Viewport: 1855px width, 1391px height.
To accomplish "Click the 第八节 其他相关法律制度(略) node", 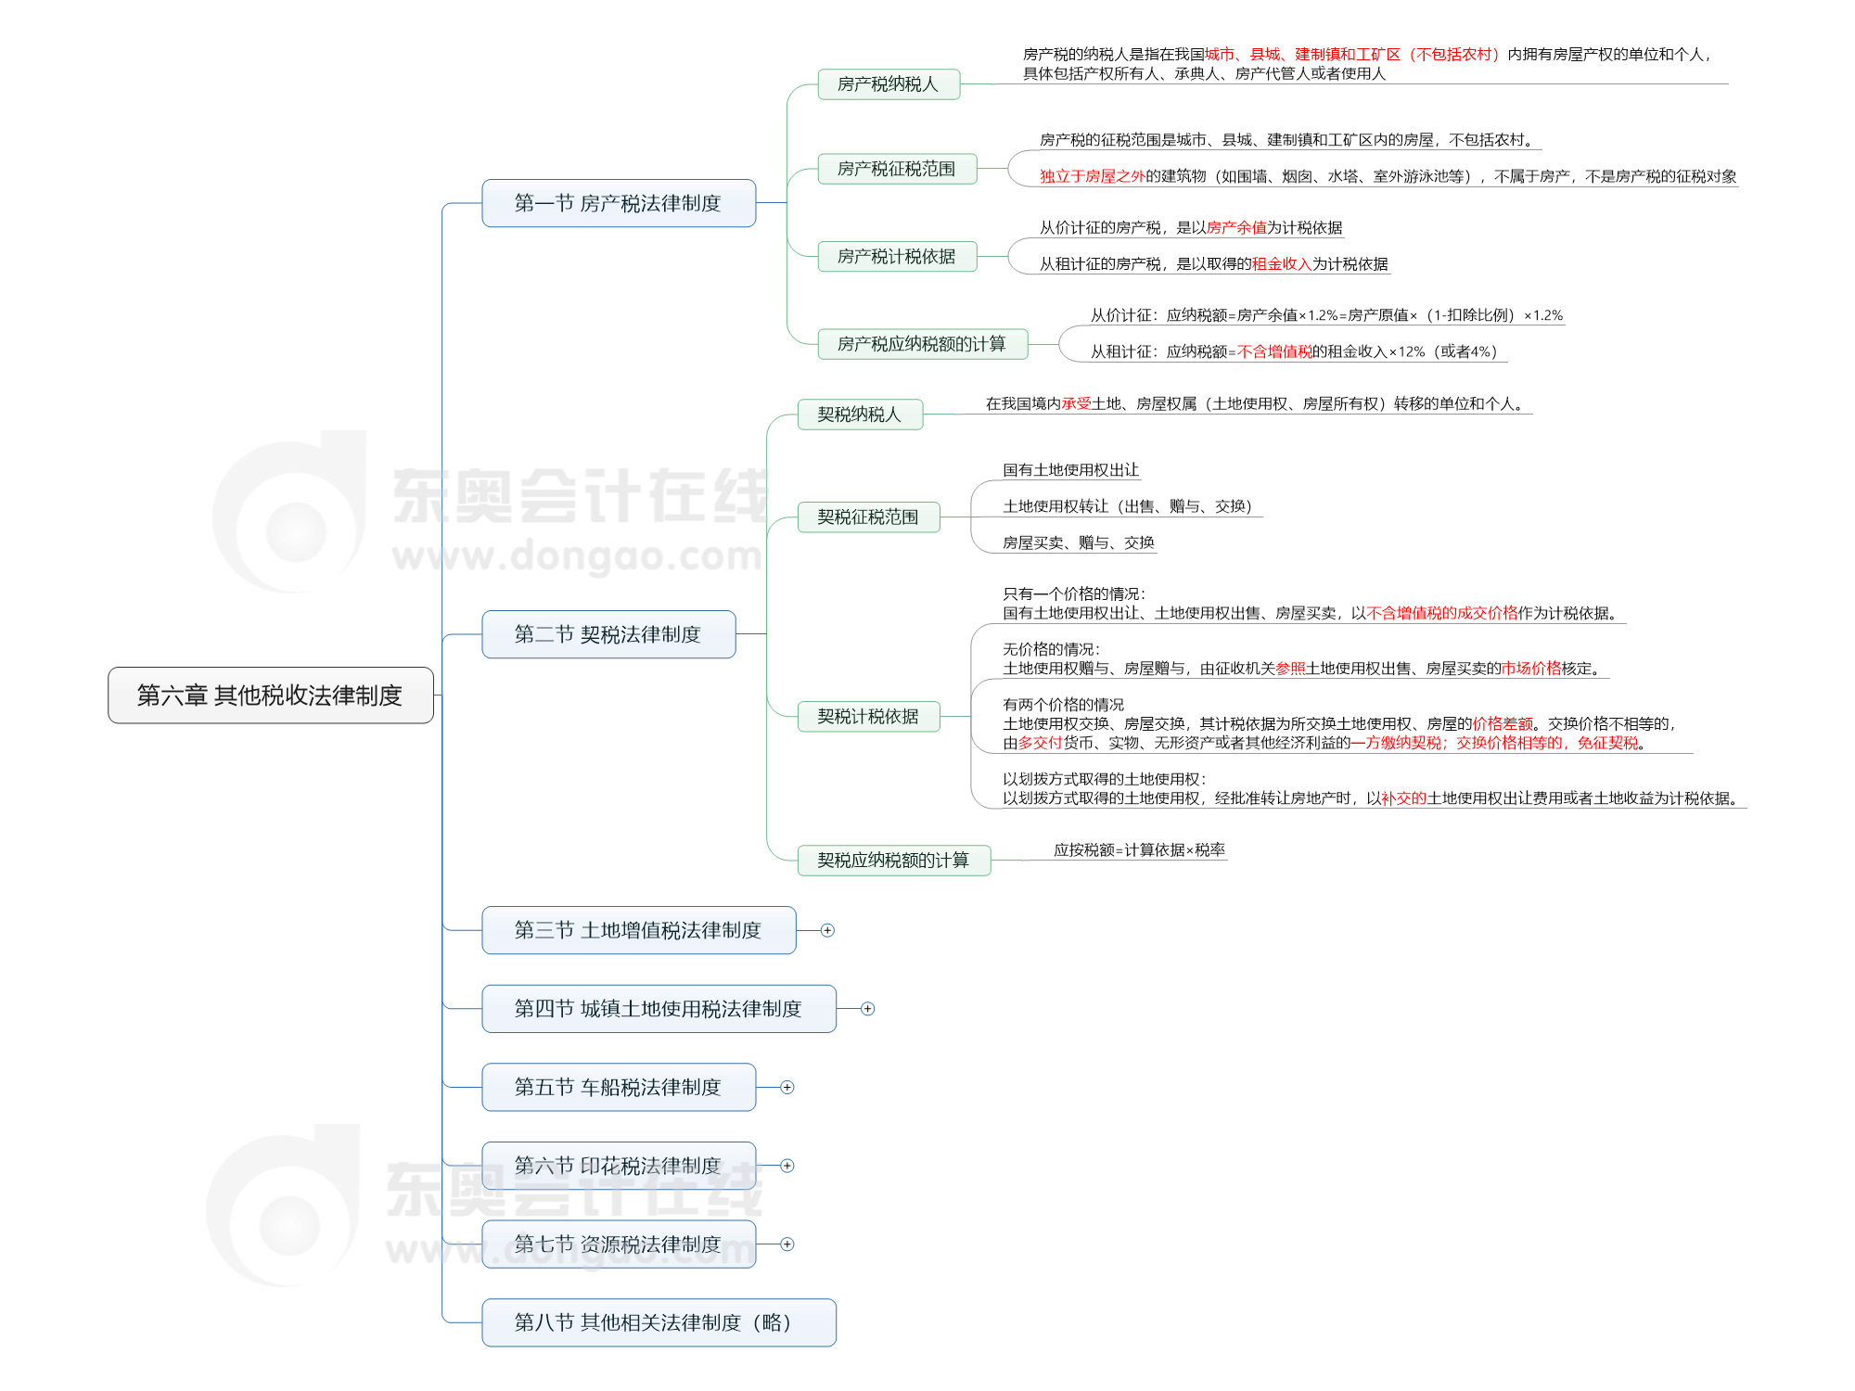I will (x=658, y=1322).
